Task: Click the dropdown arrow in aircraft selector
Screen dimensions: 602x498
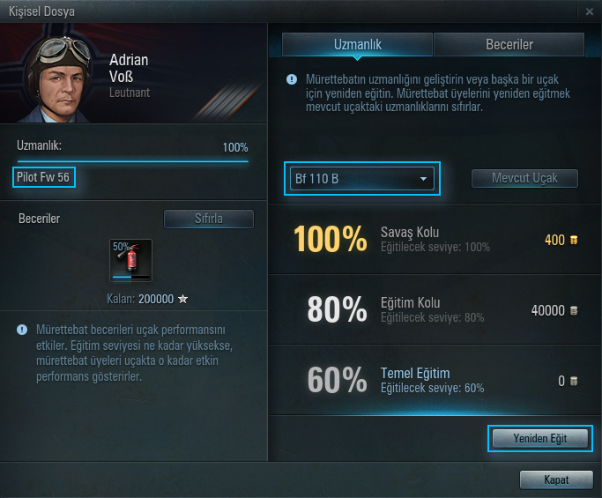Action: click(423, 179)
